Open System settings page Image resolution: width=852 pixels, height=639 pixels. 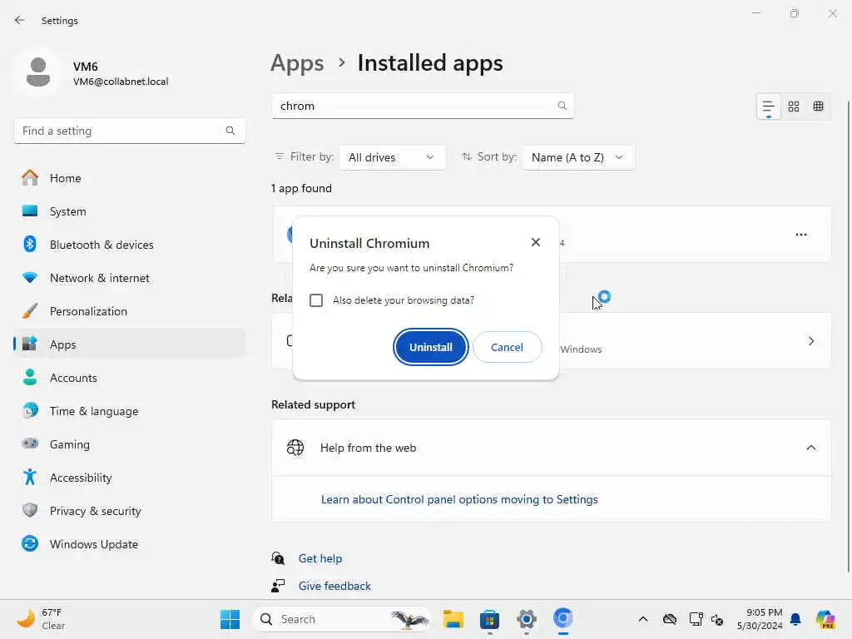pyautogui.click(x=129, y=211)
